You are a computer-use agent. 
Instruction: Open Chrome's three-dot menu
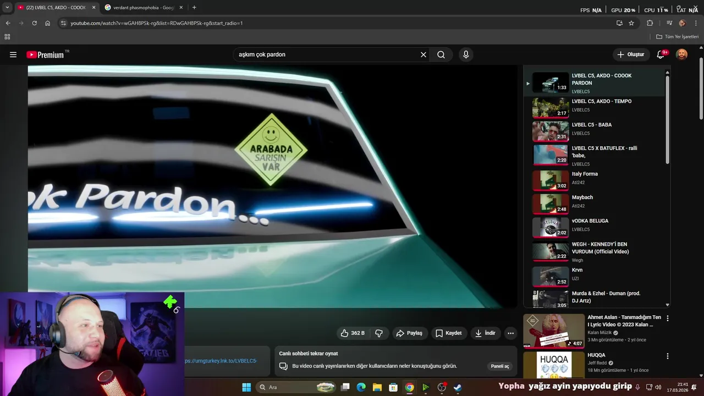pos(695,23)
